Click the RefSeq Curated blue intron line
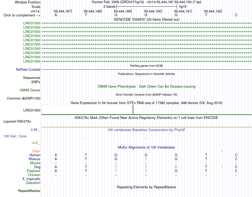The image size is (252, 197). (146, 69)
